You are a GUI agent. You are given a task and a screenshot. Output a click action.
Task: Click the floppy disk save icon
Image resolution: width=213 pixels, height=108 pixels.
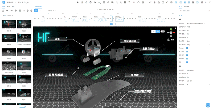tap(143, 2)
